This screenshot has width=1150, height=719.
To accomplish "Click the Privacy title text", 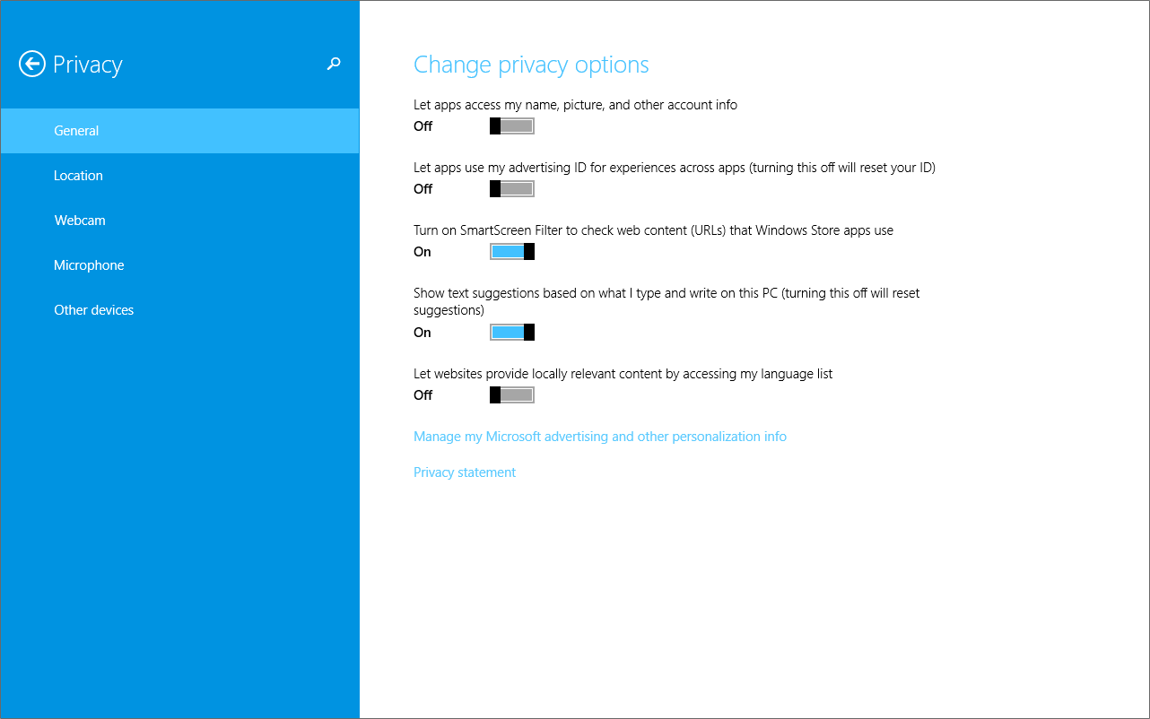I will [x=87, y=65].
